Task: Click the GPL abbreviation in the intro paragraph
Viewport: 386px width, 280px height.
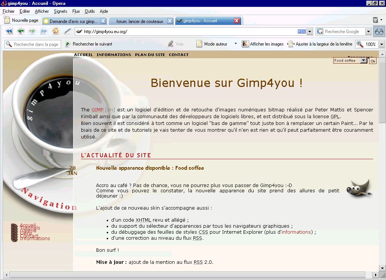Action: (335, 116)
